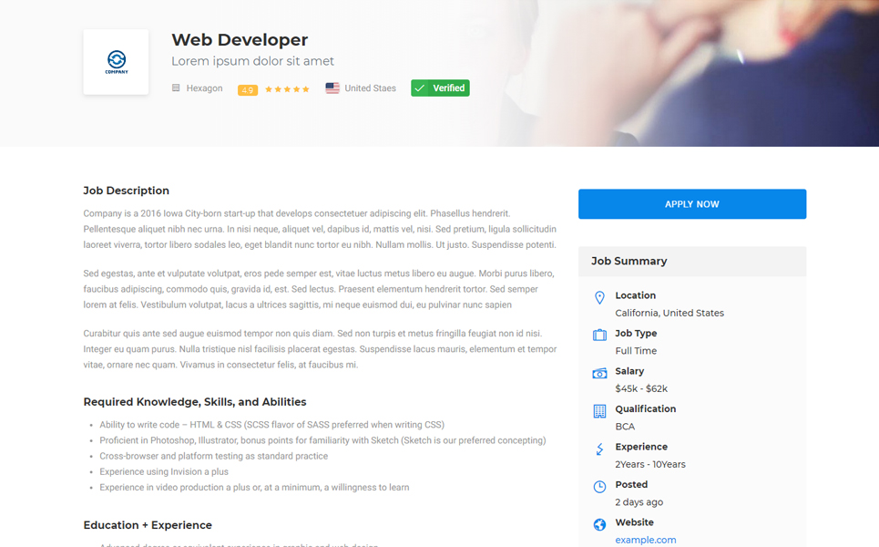Click the Proficient in Photoshop bullet
The image size is (879, 547).
point(322,440)
